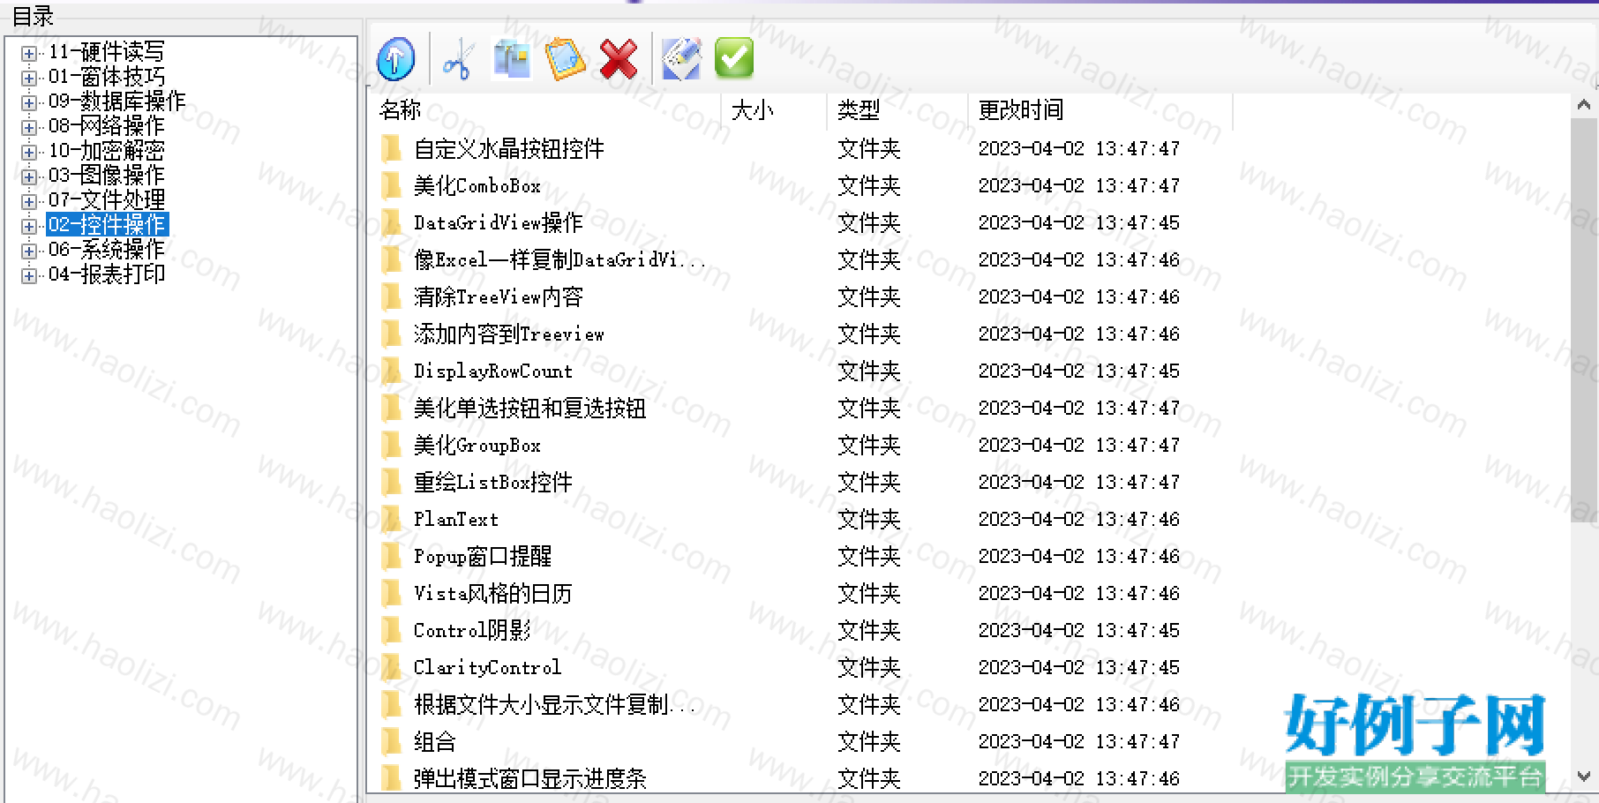Expand the 11-硬件读写 tree node
Viewport: 1599px width, 803px height.
(29, 53)
